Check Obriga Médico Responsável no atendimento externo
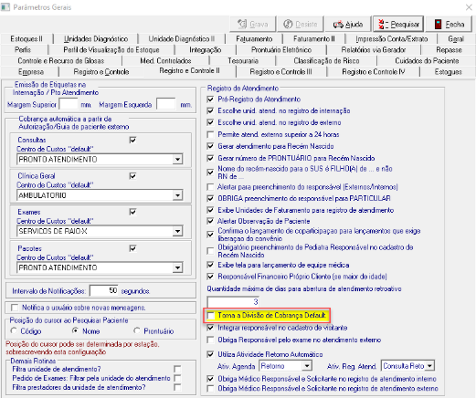Screen dimensions: 476x398 210,388
